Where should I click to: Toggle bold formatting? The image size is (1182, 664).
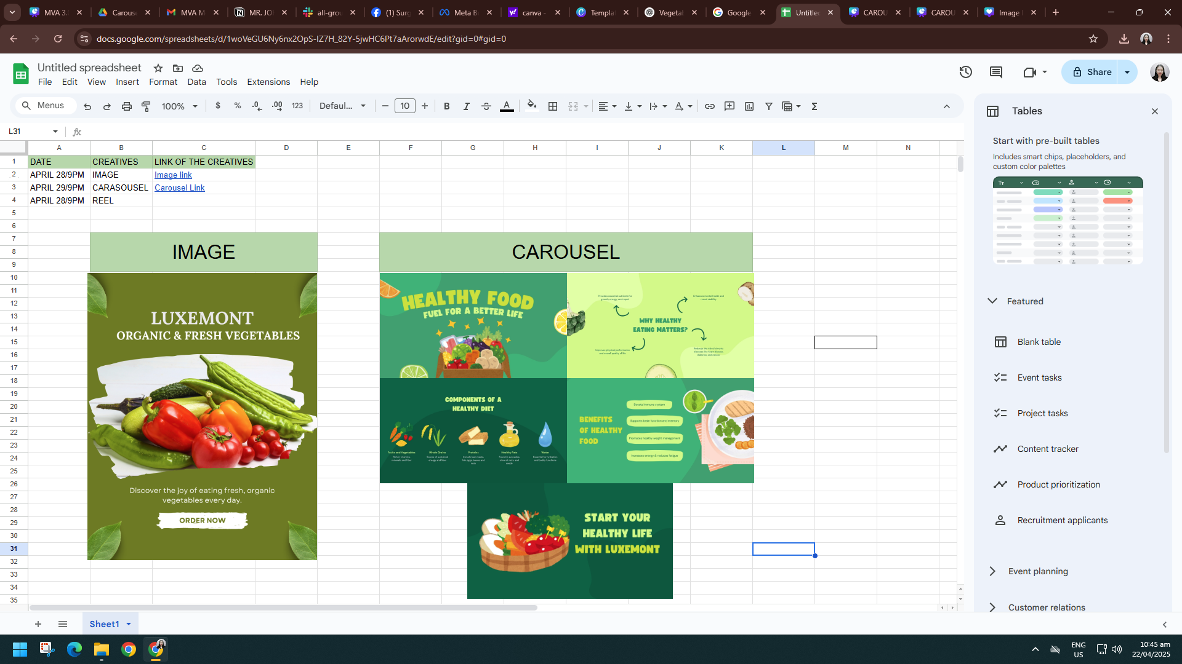click(x=447, y=106)
